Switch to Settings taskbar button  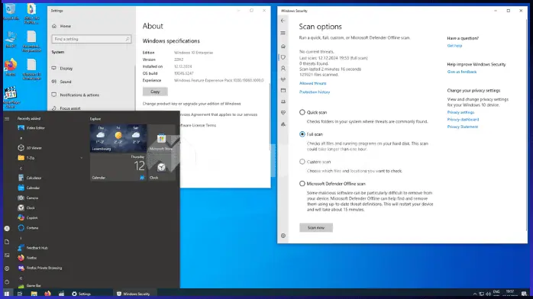[x=82, y=294]
